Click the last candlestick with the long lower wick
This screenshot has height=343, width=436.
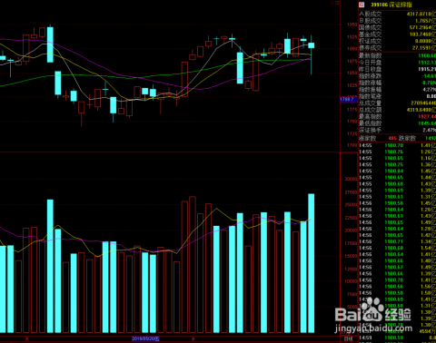click(312, 54)
